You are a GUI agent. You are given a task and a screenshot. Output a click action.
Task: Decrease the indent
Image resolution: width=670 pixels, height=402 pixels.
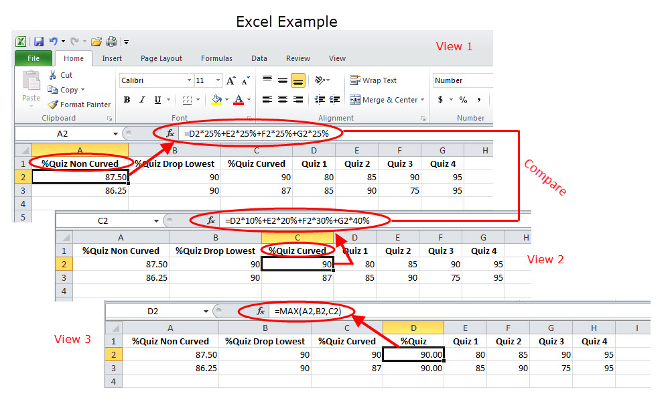[x=319, y=100]
